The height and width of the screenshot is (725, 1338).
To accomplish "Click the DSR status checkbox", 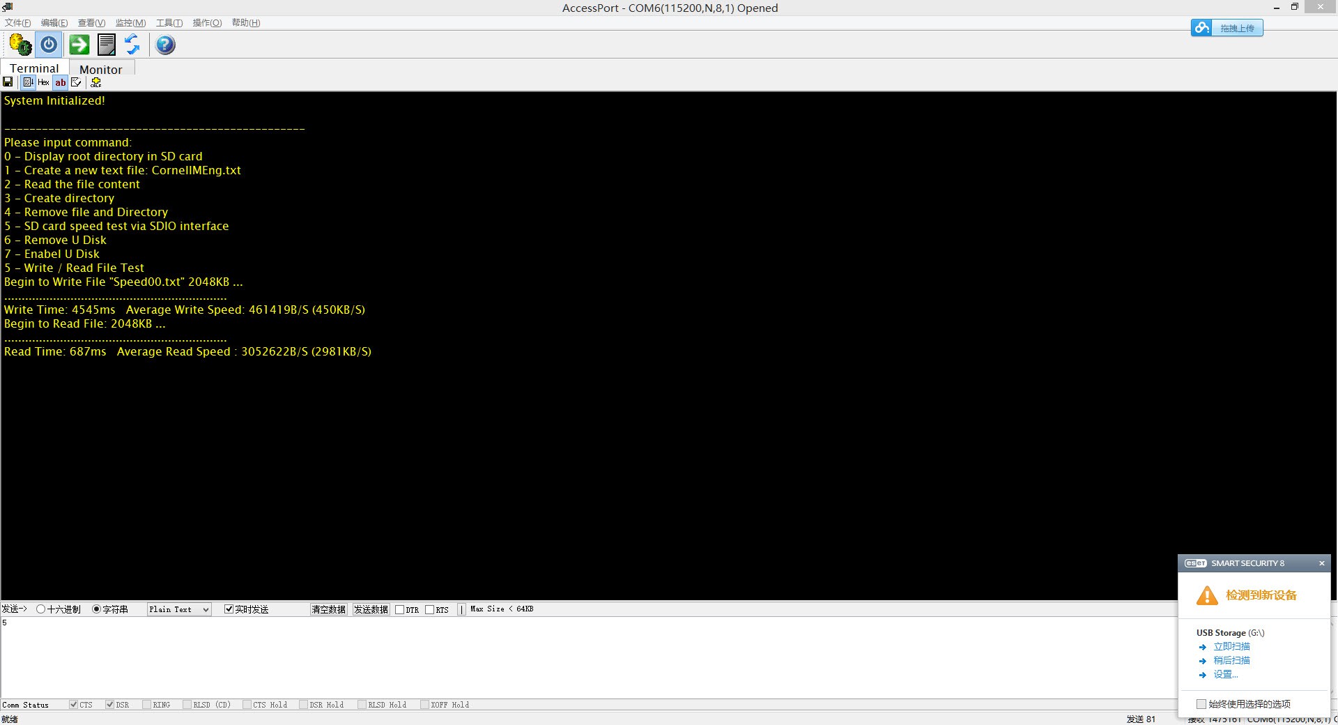I will click(109, 705).
